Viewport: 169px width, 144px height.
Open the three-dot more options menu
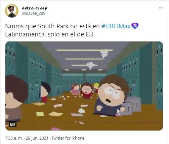[161, 8]
